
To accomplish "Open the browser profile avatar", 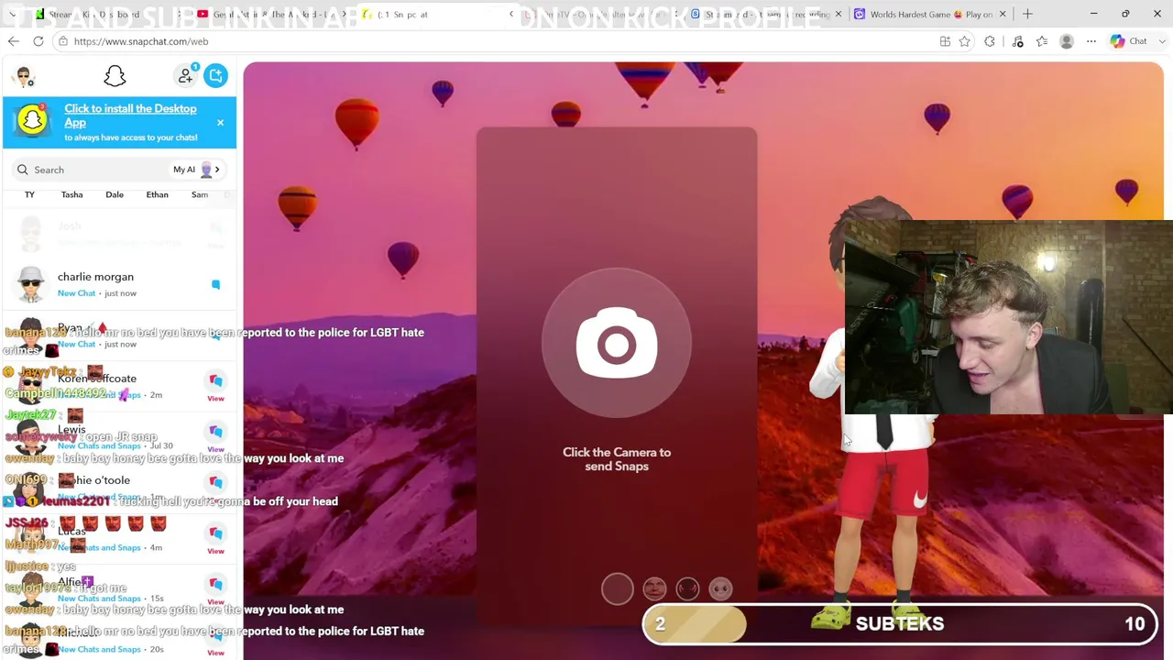I will coord(1067,41).
